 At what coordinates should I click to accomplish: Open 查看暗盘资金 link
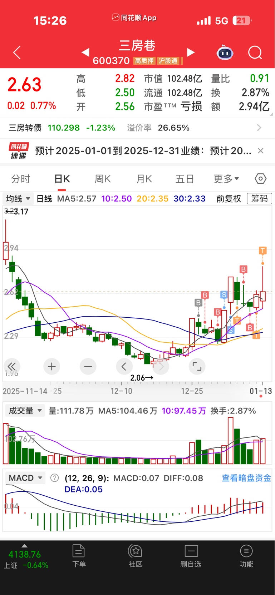[246, 478]
